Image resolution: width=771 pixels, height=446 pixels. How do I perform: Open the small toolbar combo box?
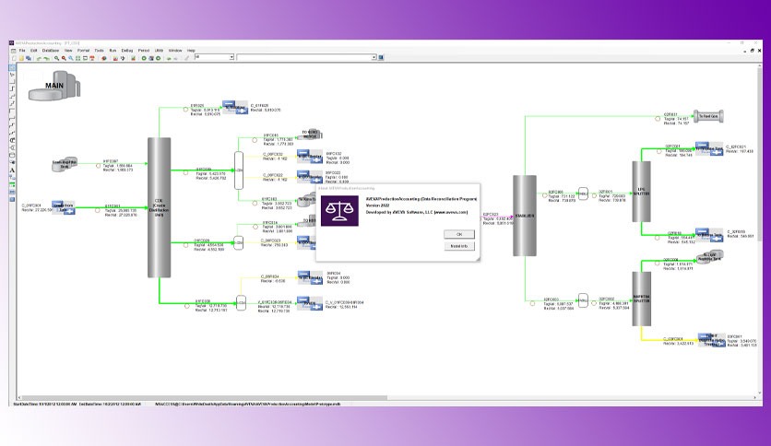[214, 57]
